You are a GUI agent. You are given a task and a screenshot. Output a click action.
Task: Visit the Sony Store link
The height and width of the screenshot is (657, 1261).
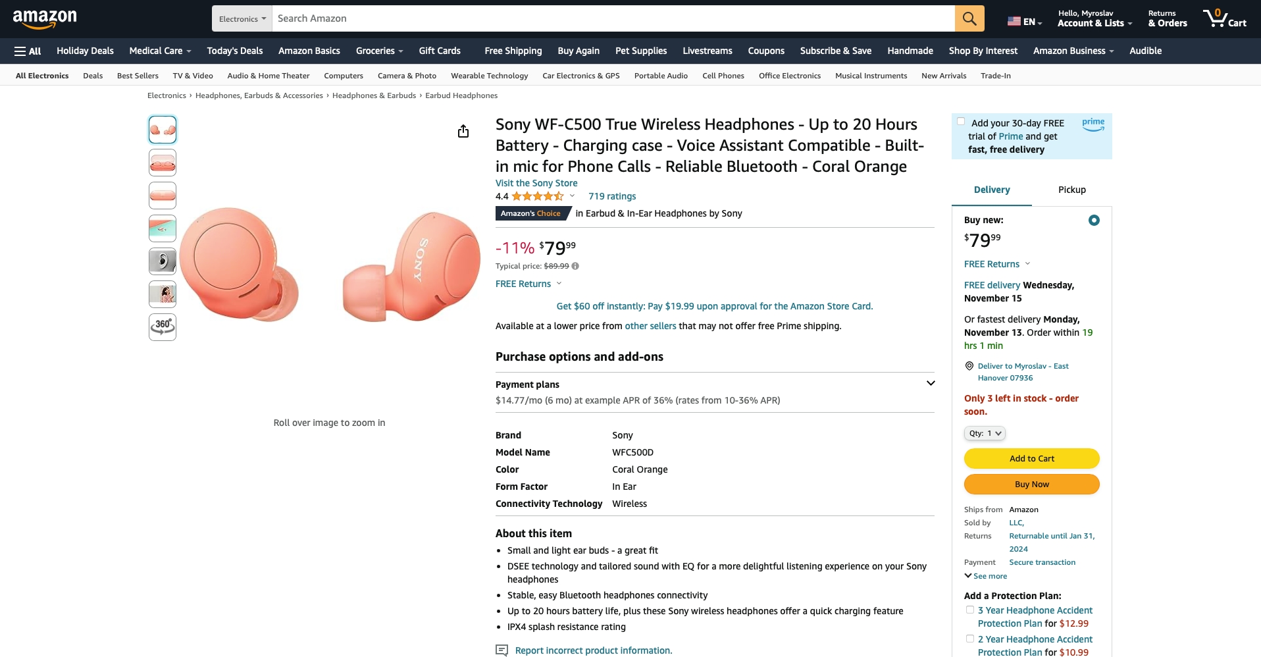click(536, 183)
